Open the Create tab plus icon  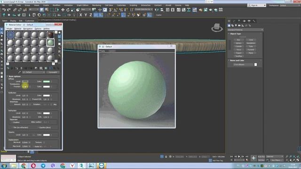click(x=229, y=21)
